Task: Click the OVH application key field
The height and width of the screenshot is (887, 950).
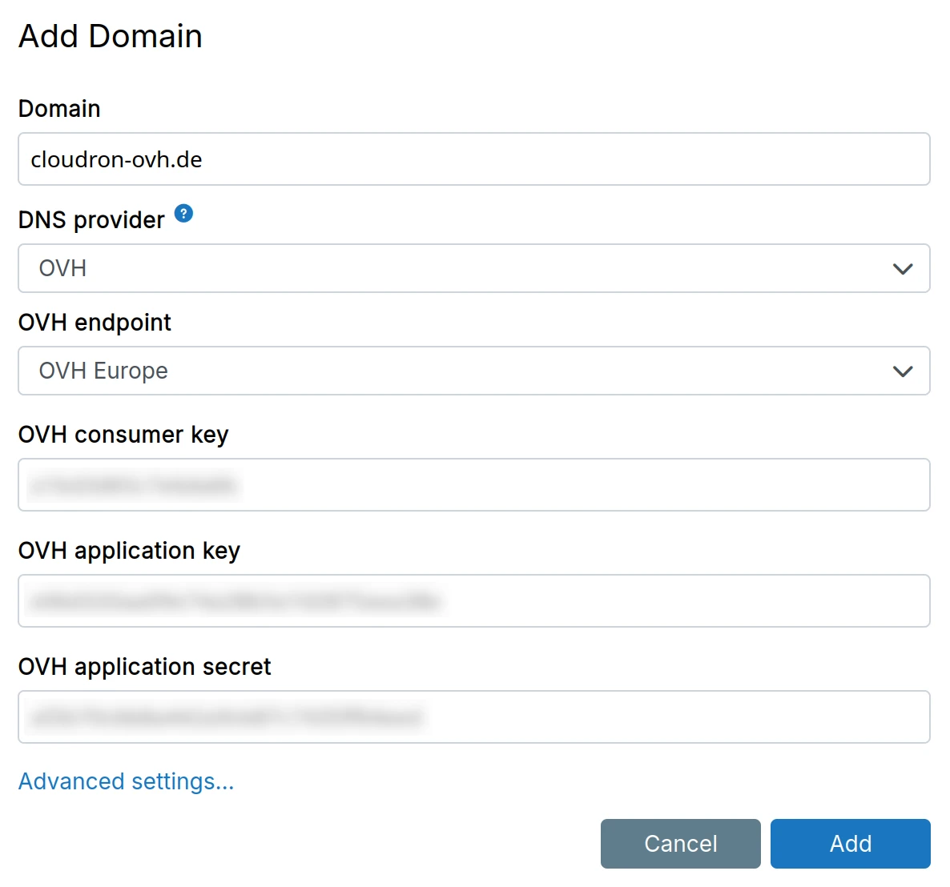Action: pyautogui.click(x=474, y=601)
